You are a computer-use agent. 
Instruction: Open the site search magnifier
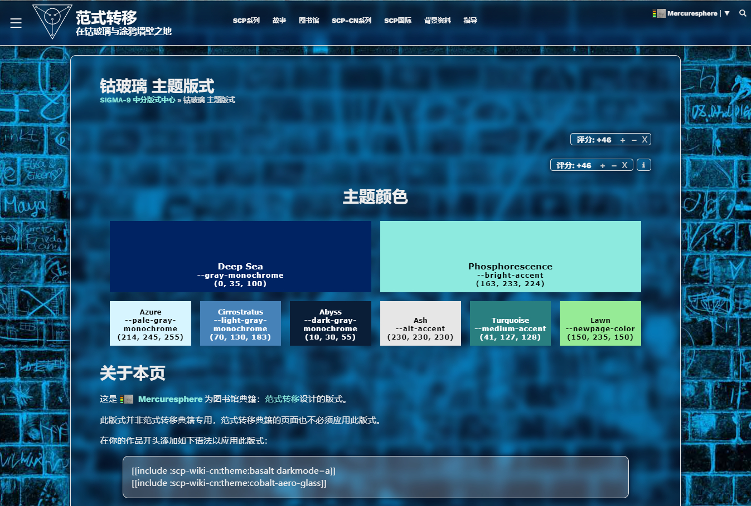click(x=743, y=13)
